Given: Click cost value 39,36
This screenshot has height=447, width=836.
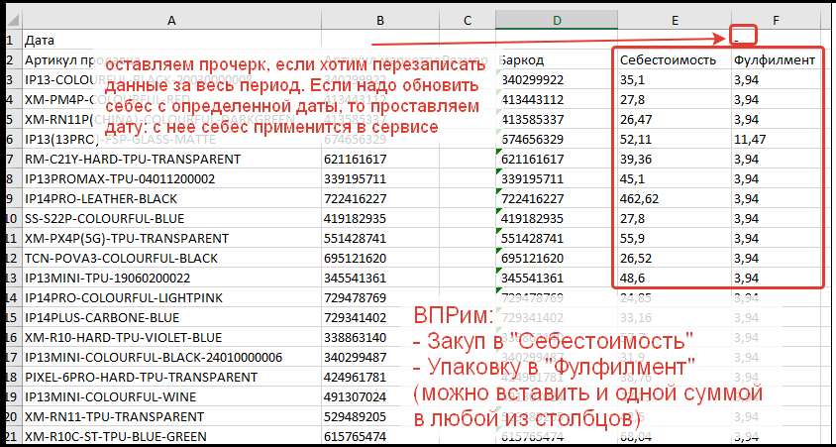Looking at the screenshot, I should tap(675, 159).
